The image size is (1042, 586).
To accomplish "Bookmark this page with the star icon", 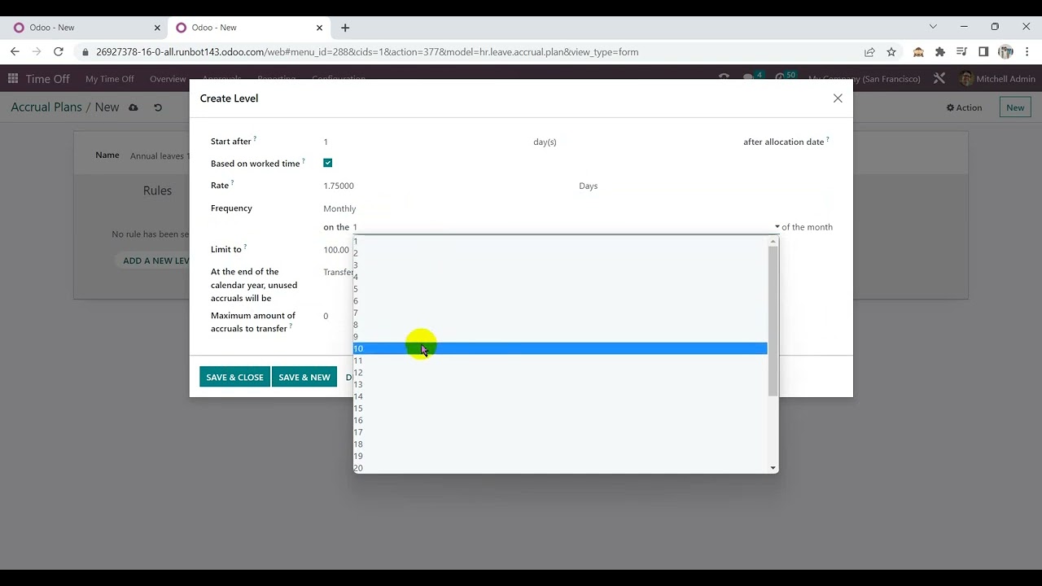I will coord(891,51).
